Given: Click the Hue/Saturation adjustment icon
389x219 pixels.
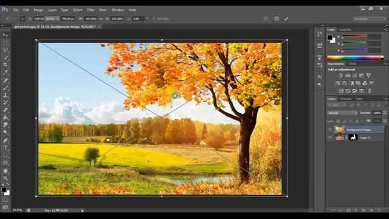Looking at the screenshot, I should [338, 83].
